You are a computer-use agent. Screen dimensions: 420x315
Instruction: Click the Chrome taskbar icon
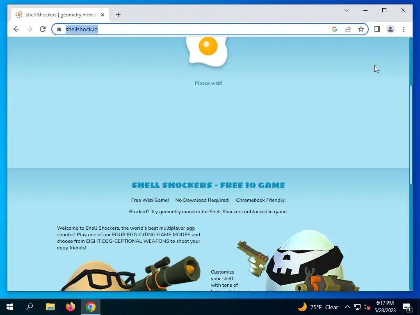(x=91, y=307)
